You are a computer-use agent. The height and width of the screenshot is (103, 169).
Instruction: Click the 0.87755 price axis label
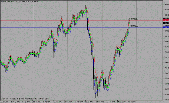pos(166,31)
